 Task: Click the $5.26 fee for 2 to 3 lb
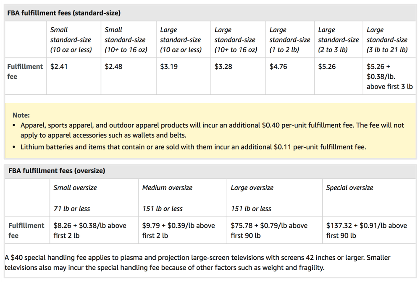click(327, 66)
